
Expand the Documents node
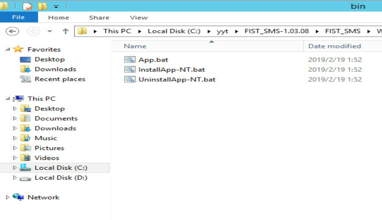click(15, 118)
